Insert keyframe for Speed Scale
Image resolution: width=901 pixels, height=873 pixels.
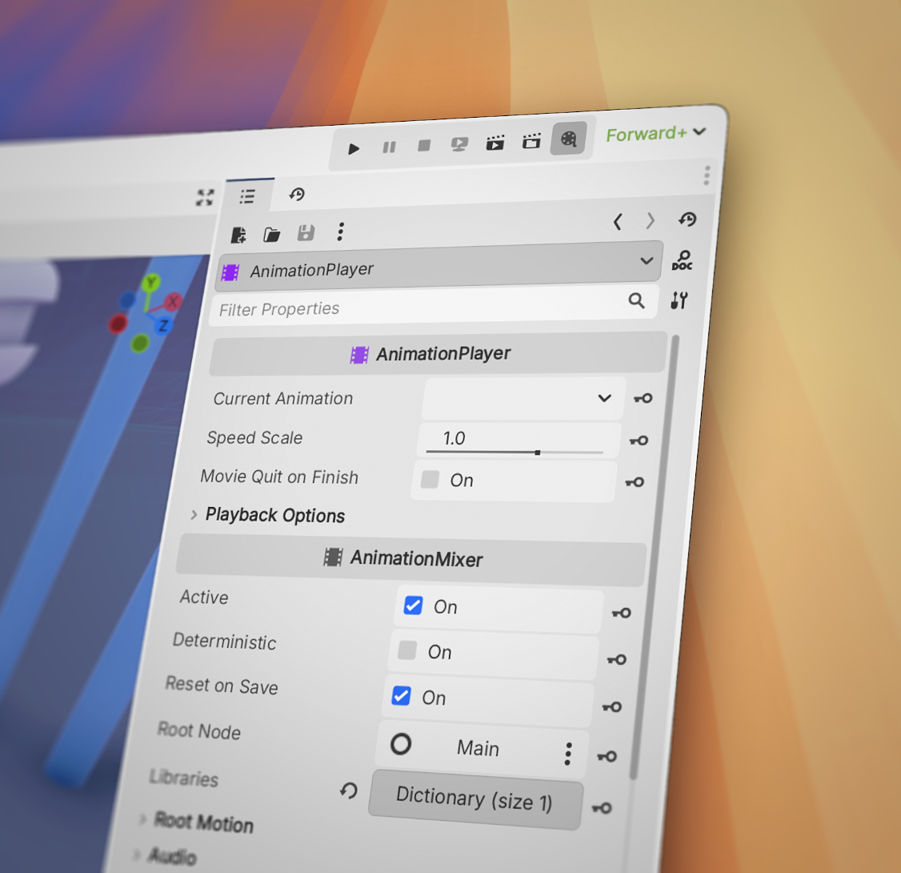639,441
